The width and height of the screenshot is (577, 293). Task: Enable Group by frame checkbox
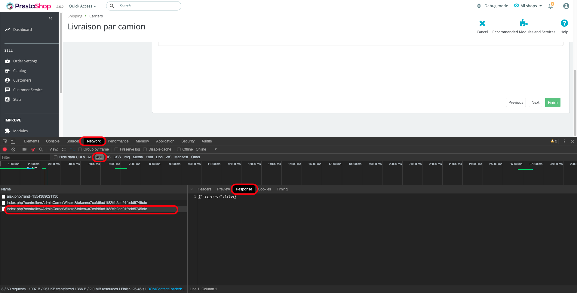80,149
